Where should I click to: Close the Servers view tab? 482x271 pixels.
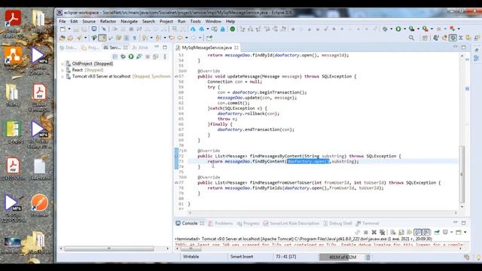[x=126, y=47]
